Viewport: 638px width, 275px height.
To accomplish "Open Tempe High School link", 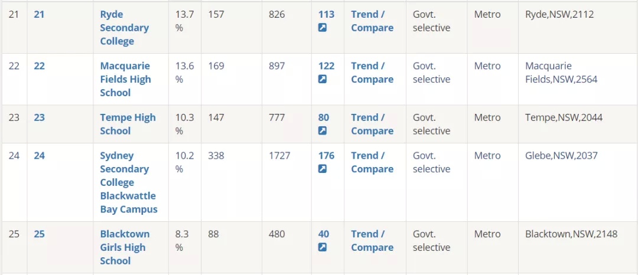I will [128, 125].
